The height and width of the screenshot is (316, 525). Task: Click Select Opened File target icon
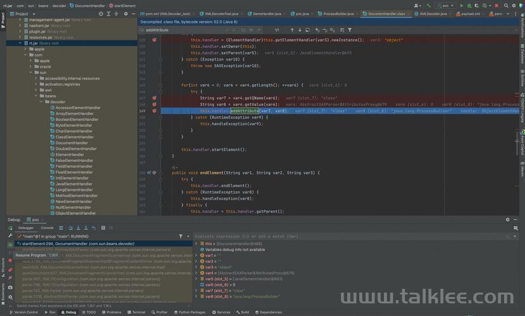101,14
